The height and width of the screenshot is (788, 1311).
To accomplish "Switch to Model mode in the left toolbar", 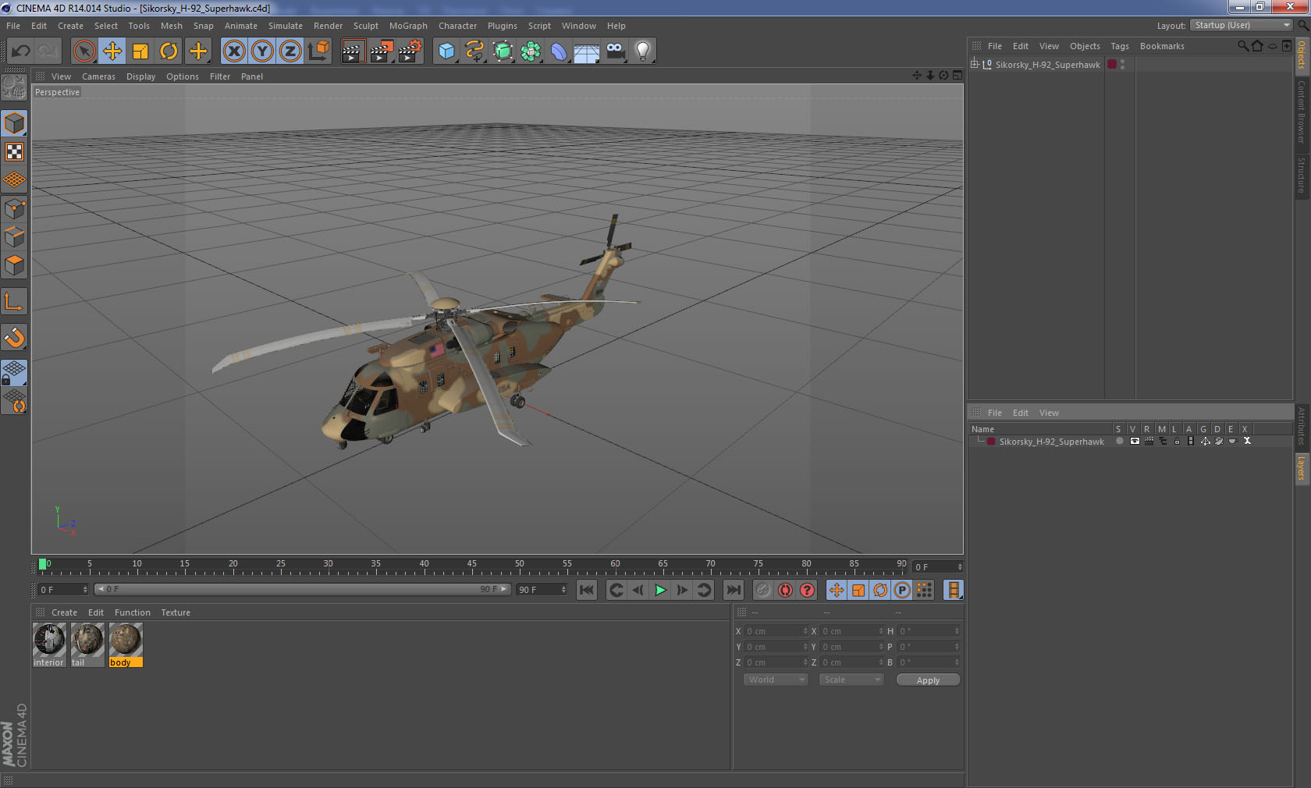I will (x=14, y=123).
